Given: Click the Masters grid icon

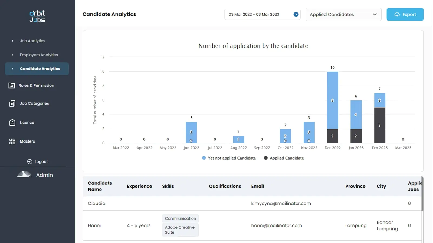Looking at the screenshot, I should [12, 141].
